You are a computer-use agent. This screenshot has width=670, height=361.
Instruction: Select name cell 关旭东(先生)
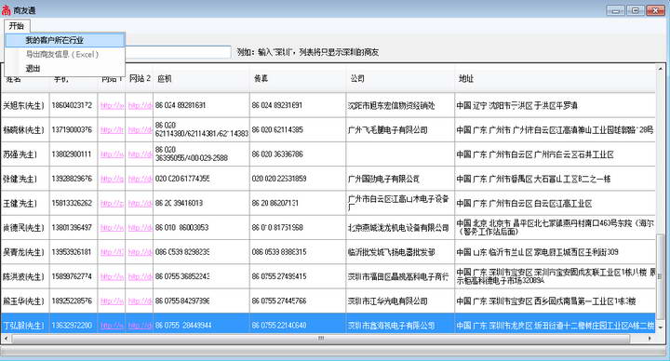pyautogui.click(x=25, y=105)
